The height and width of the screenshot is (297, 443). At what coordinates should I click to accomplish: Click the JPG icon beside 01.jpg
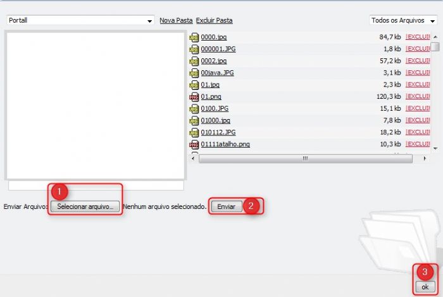(x=194, y=85)
